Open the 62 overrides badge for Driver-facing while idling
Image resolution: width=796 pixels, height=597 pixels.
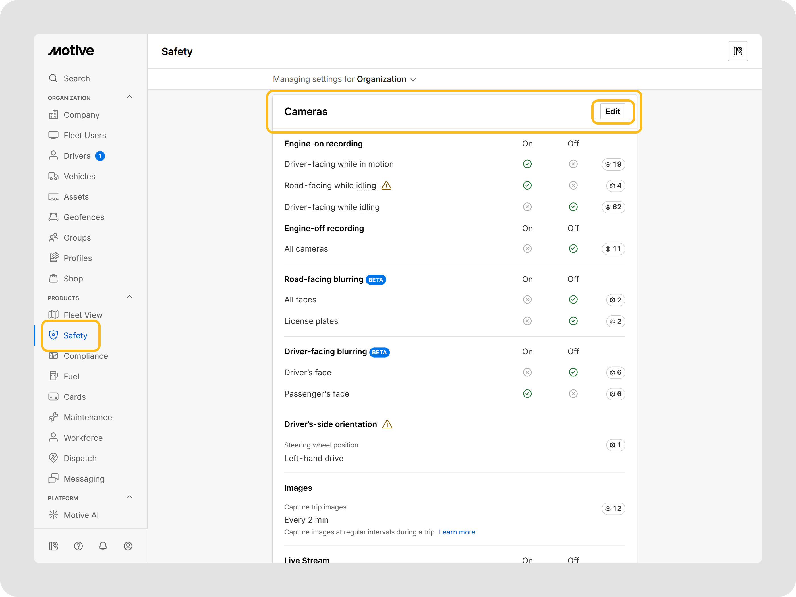[x=613, y=207]
